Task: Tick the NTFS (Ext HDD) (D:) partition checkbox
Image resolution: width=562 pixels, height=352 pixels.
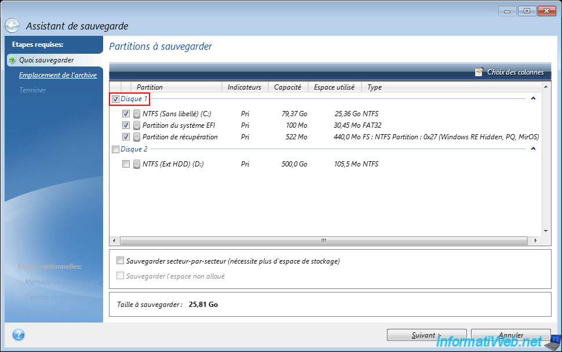Action: click(126, 164)
